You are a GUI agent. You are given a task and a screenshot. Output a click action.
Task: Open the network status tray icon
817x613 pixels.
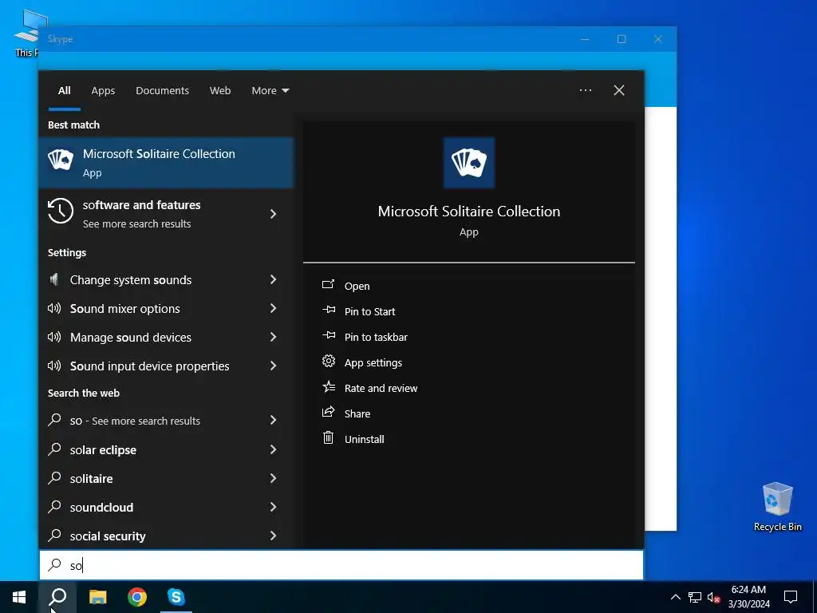tap(695, 597)
